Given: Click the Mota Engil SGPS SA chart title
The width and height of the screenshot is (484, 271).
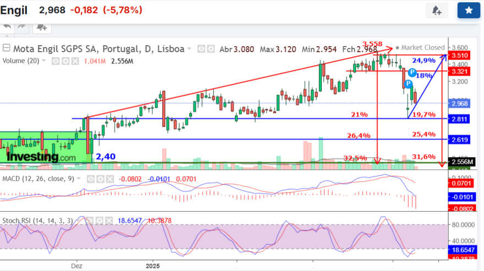Looking at the screenshot, I should [x=99, y=49].
